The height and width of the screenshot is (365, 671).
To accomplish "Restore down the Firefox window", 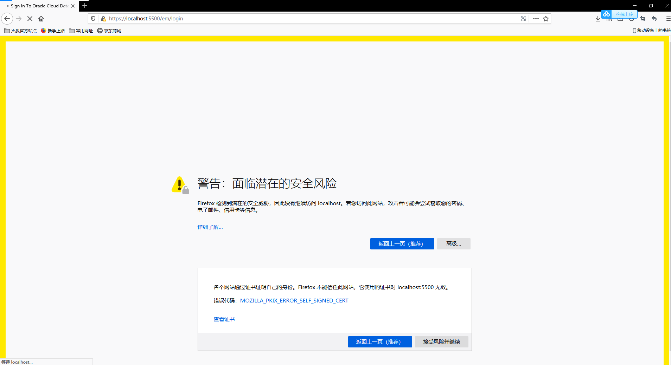I will click(651, 6).
